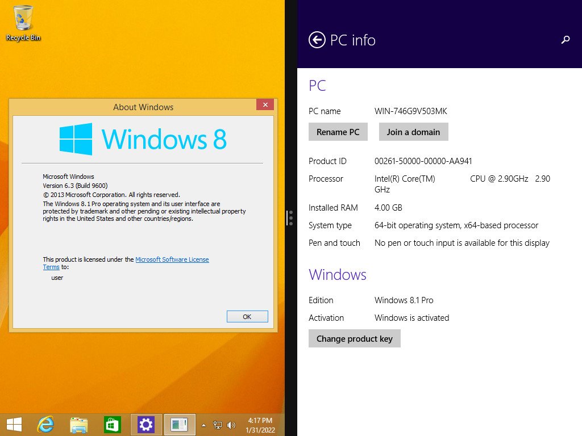Click the split-view divider handle
582x436 pixels.
289,218
